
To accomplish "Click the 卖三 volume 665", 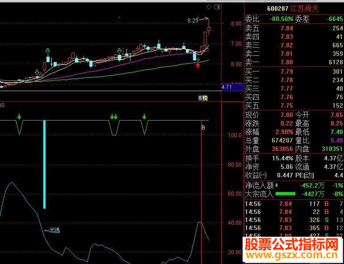I will pyautogui.click(x=337, y=45).
